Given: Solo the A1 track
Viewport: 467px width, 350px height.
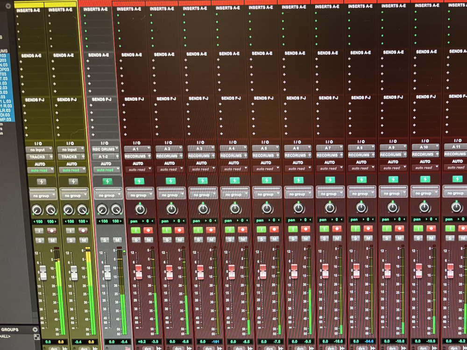Looking at the screenshot, I should click(136, 240).
